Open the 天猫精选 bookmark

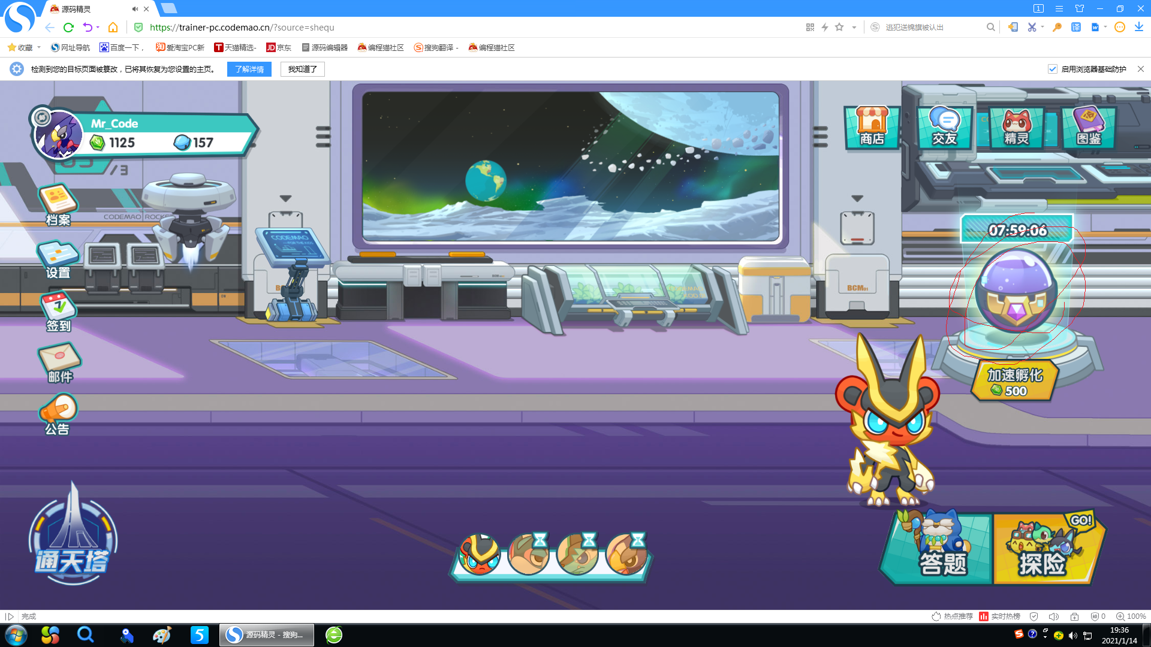coord(235,48)
